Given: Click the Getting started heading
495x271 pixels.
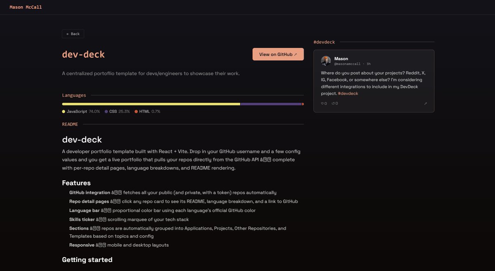Looking at the screenshot, I should [87, 260].
